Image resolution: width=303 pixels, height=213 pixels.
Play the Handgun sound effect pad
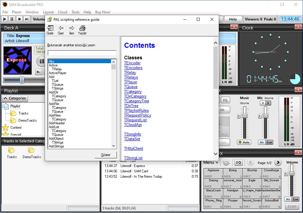coord(233,193)
